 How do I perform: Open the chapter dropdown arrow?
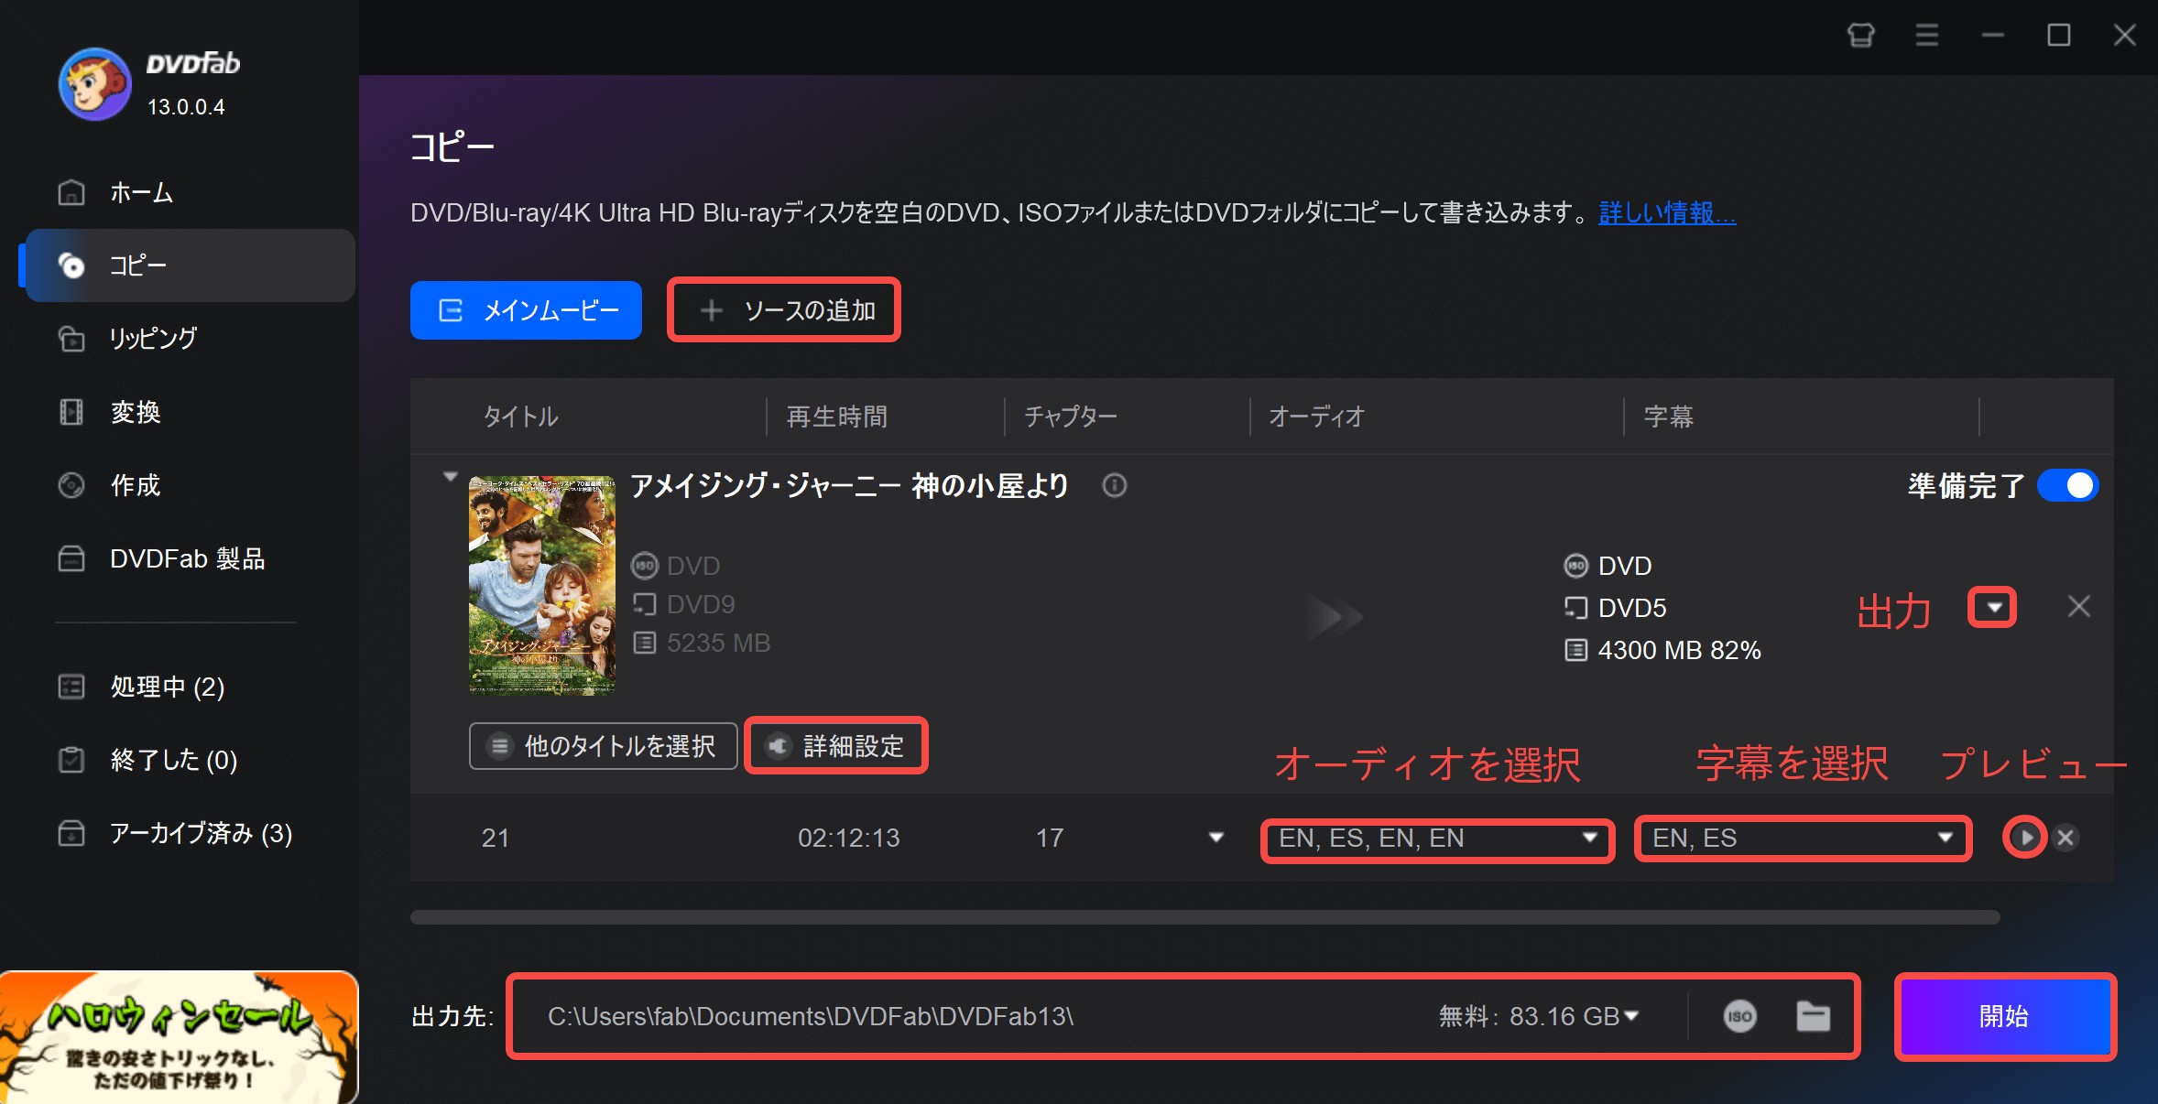point(1215,838)
